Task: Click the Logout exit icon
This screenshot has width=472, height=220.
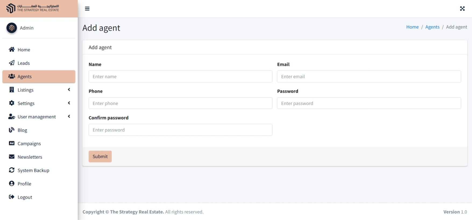Action: [x=12, y=197]
